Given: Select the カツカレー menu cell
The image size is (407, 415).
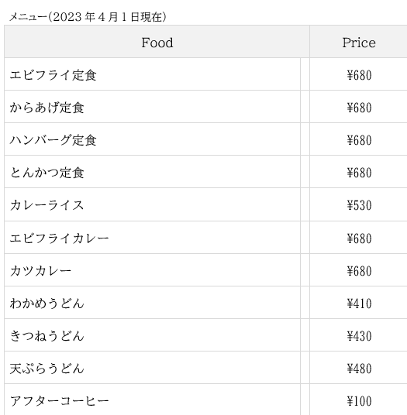Looking at the screenshot, I should [x=153, y=270].
